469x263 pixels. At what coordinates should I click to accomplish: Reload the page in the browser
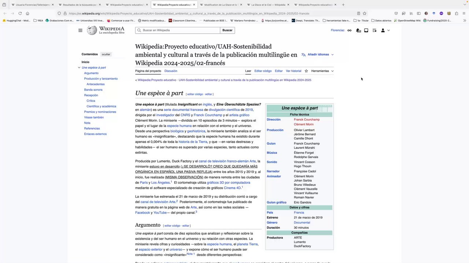[20, 14]
